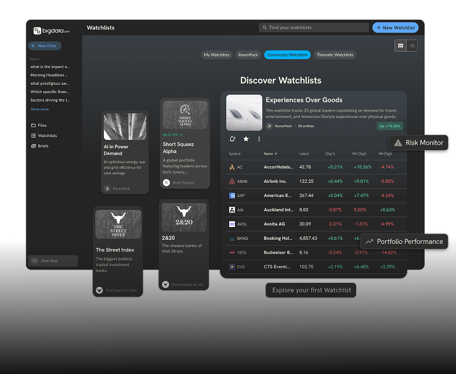The image size is (456, 374).
Task: Click the search magnifier icon
Action: tap(265, 27)
